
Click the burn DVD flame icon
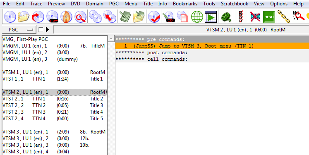click(66, 17)
